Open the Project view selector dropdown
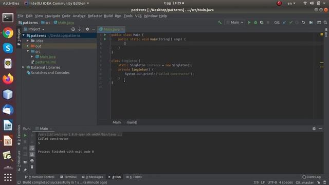Viewport: 329px width, 185px height. (34, 29)
